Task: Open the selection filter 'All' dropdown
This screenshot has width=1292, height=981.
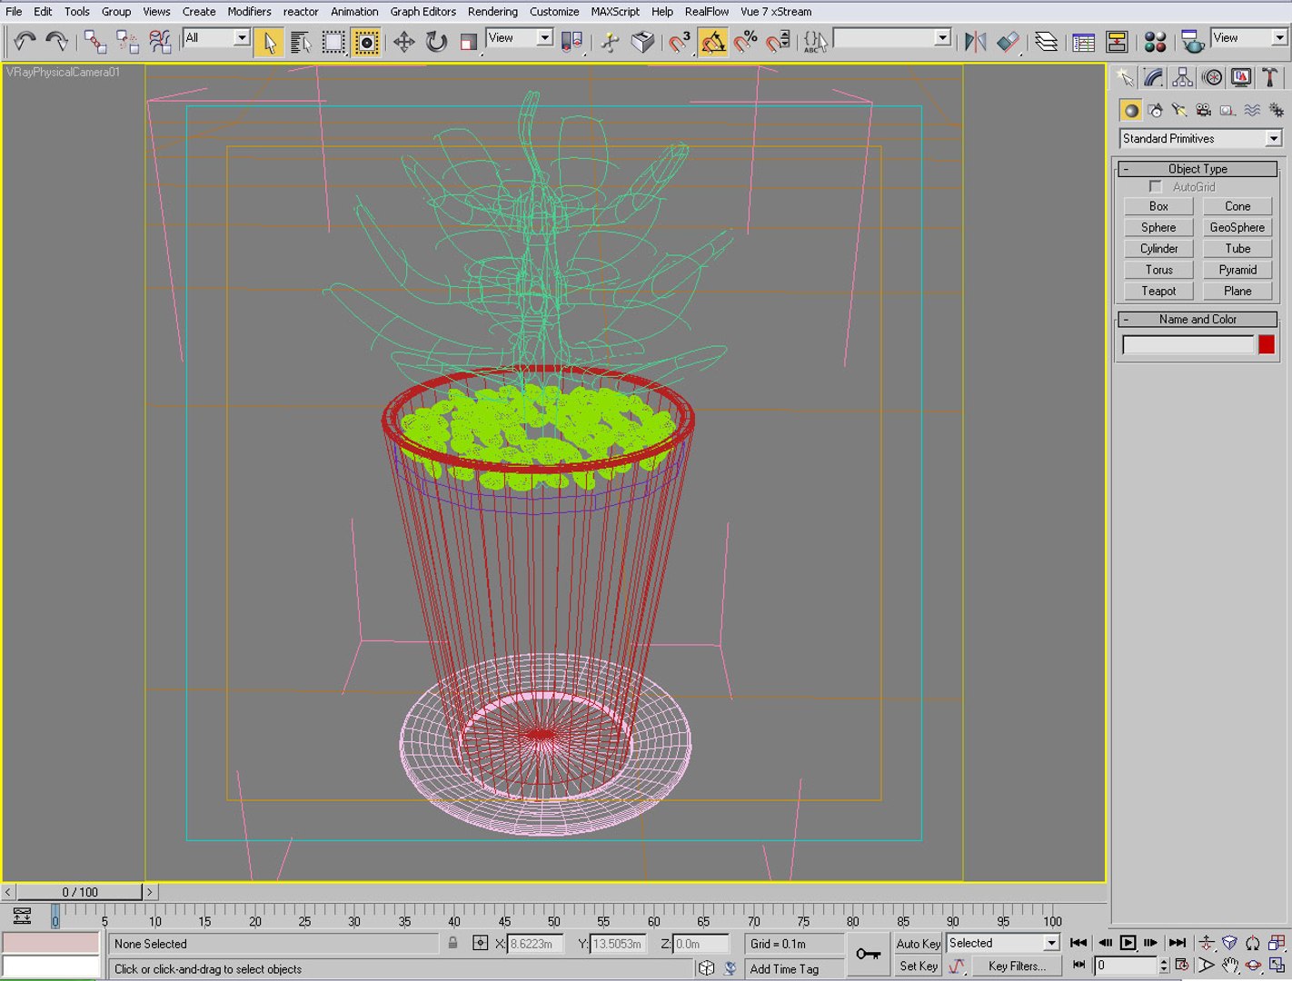Action: click(x=217, y=38)
